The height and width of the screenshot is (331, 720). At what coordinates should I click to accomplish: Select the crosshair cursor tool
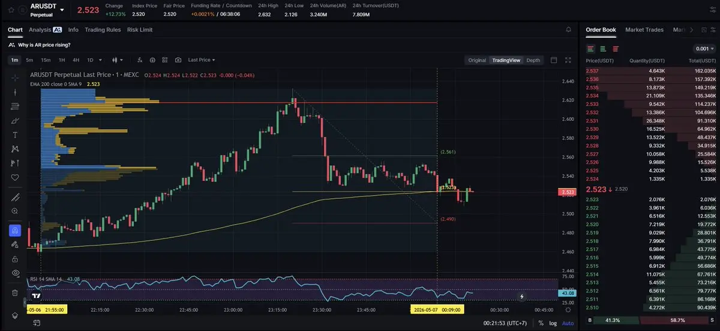15,77
